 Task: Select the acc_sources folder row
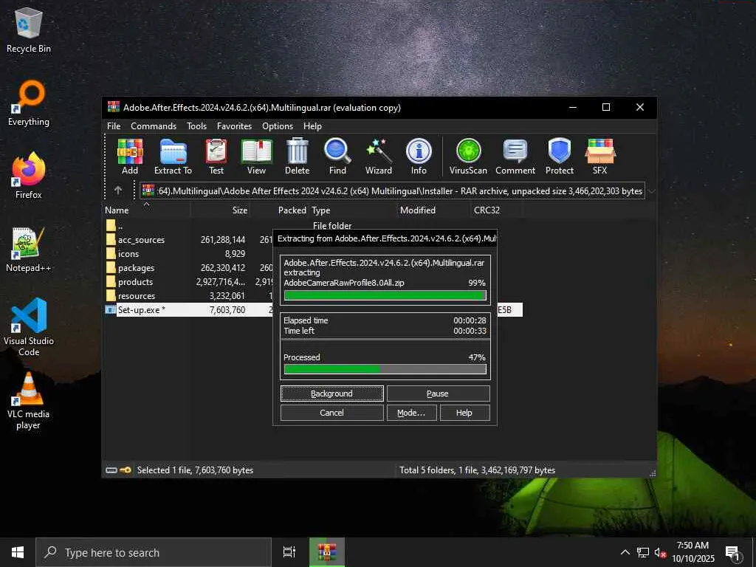pos(189,240)
